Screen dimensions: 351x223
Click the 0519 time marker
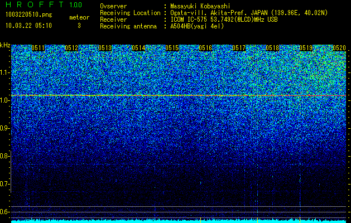click(x=306, y=48)
